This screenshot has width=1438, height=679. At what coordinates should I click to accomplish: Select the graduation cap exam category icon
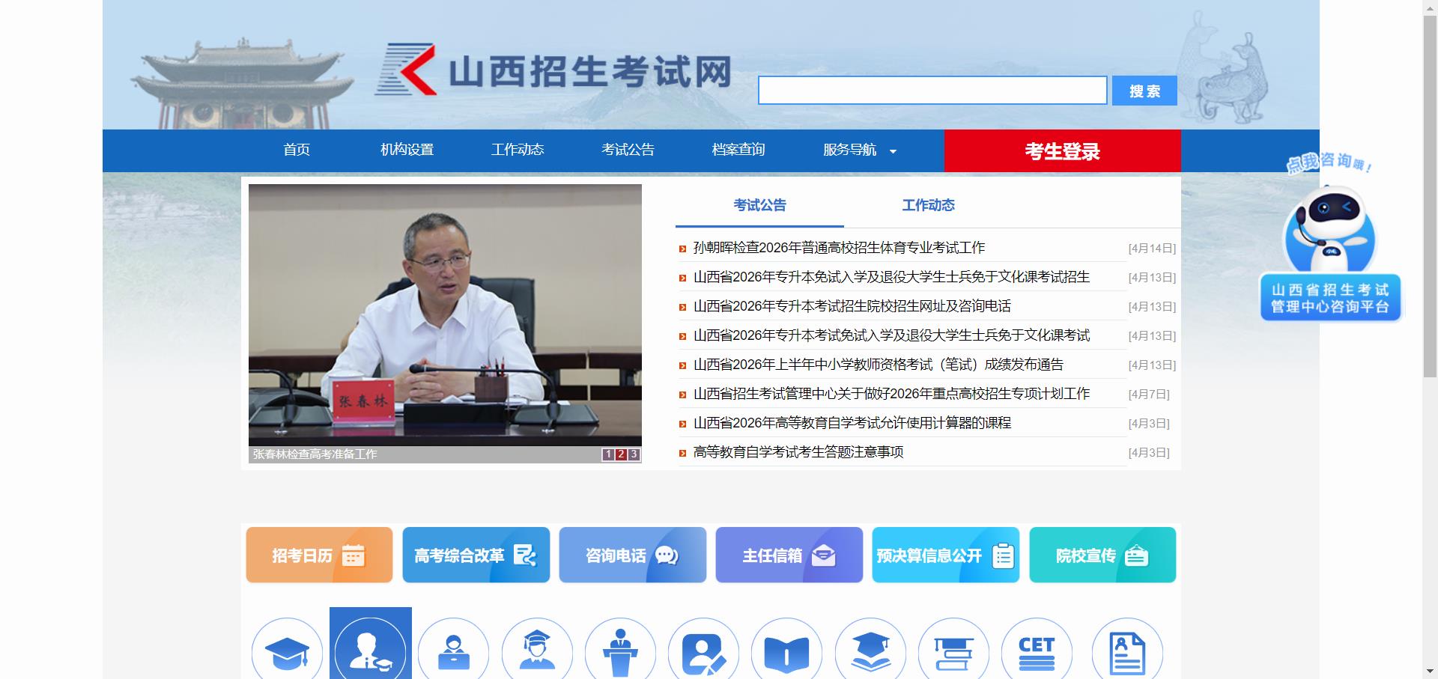287,652
